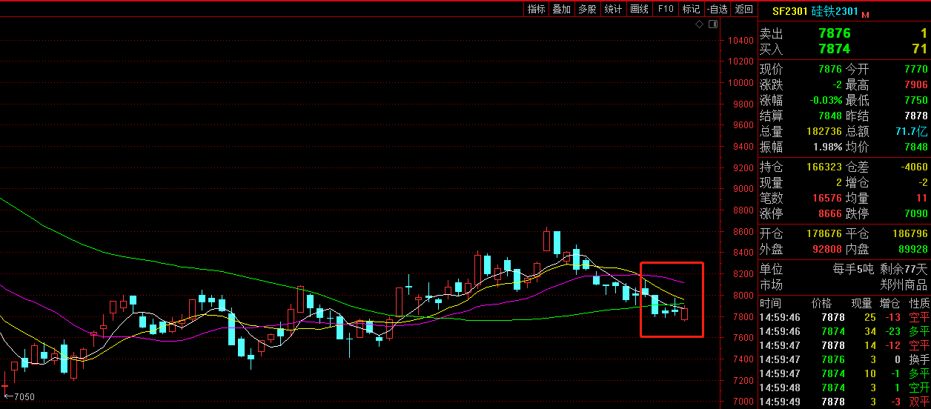This screenshot has height=409, width=931.
Task: Click the red M marker beside 硅铁2301
Action: [865, 14]
